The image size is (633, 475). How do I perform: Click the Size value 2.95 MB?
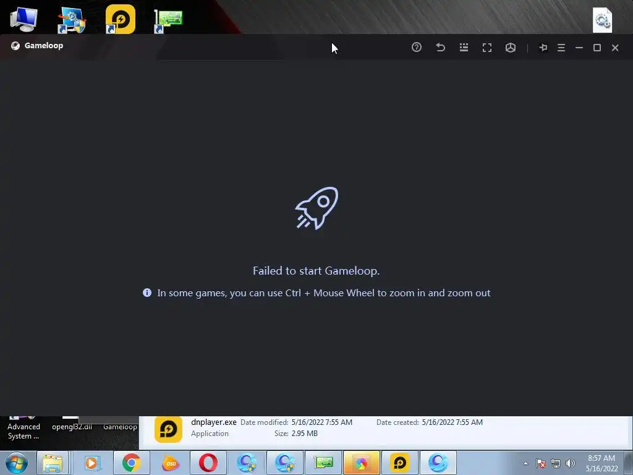(x=304, y=434)
